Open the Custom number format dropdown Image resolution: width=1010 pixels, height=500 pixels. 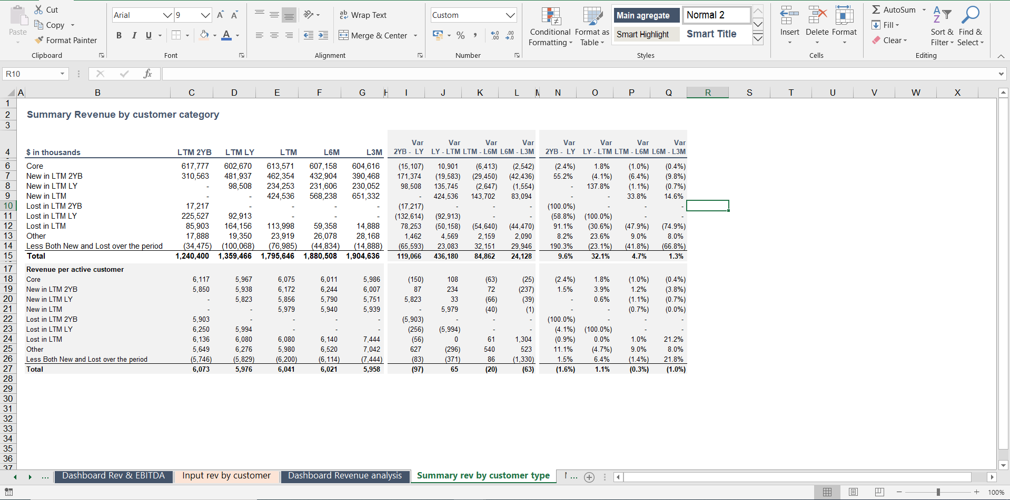[510, 15]
